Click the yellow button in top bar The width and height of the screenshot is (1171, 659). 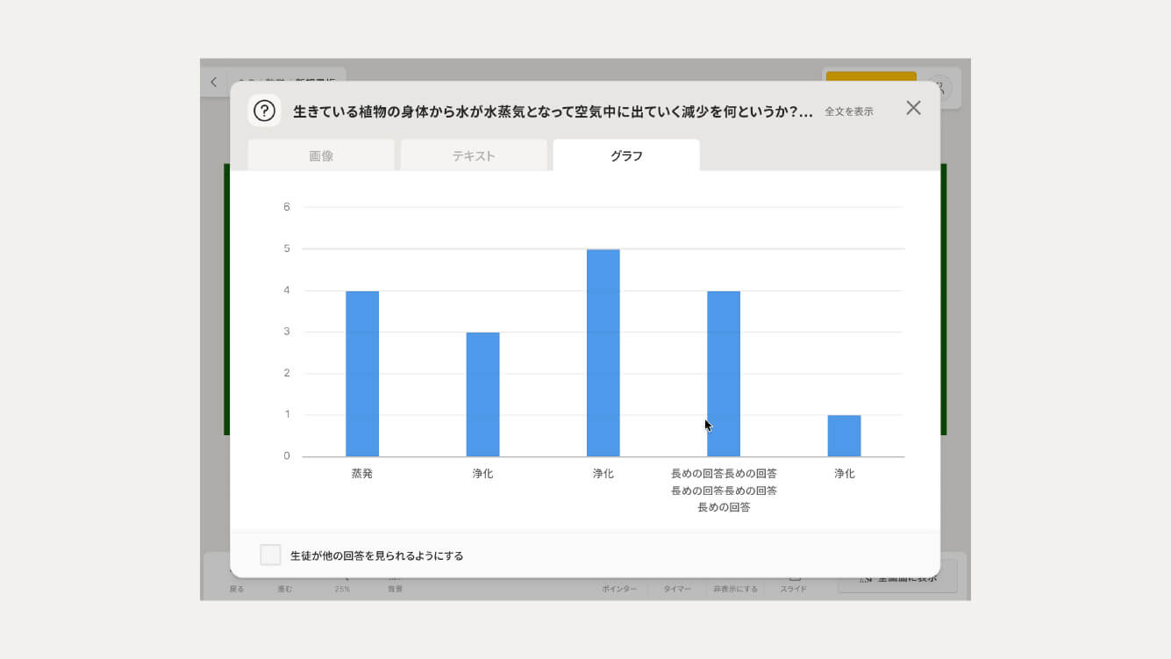pos(870,76)
